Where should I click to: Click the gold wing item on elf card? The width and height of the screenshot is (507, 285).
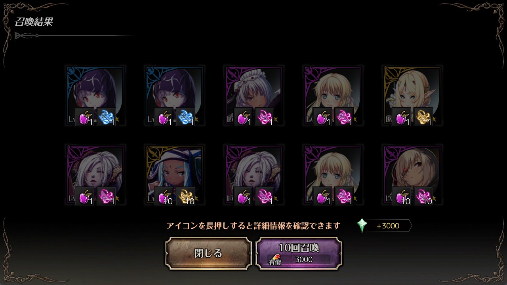coord(423,117)
